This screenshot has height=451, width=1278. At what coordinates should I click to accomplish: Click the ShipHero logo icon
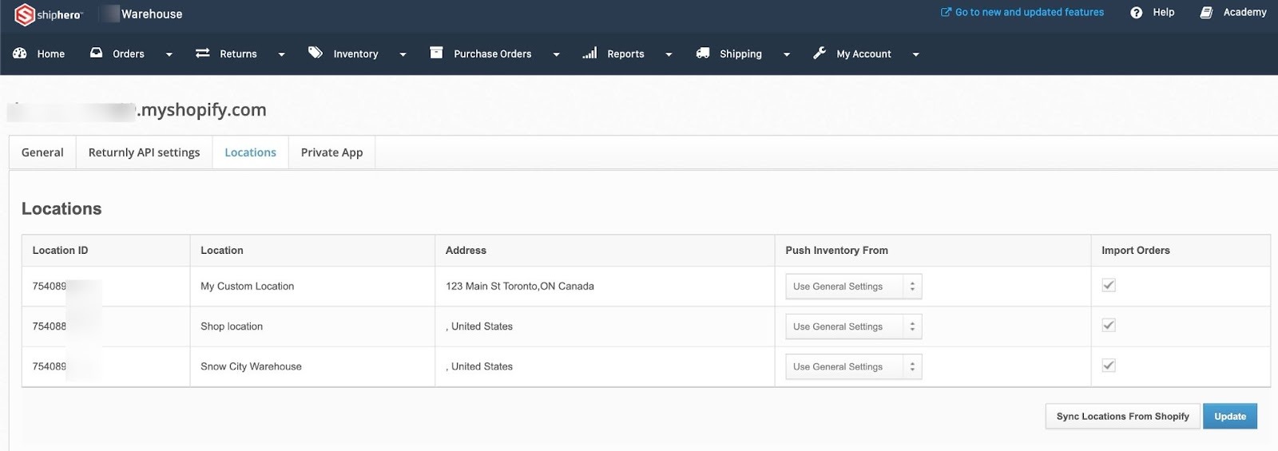25,14
